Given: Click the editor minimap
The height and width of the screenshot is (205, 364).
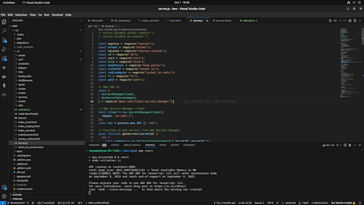Looking at the screenshot, I should 350,63.
